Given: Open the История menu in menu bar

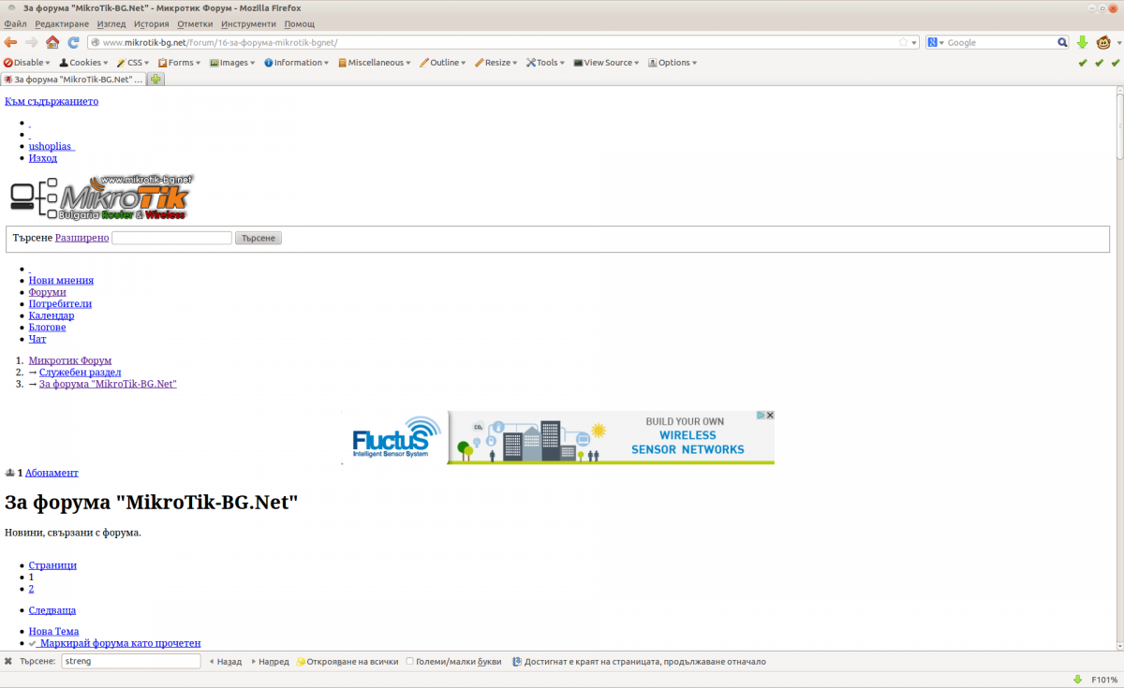Looking at the screenshot, I should coord(151,23).
